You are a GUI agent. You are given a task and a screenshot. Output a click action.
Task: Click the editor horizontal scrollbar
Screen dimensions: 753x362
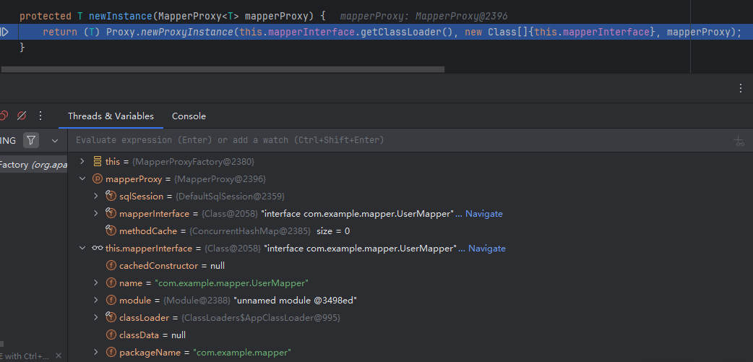223,69
